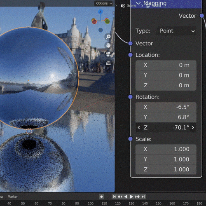Click the zoom view magnifier icon
Viewport: 206px width, 206px height.
(x=108, y=37)
